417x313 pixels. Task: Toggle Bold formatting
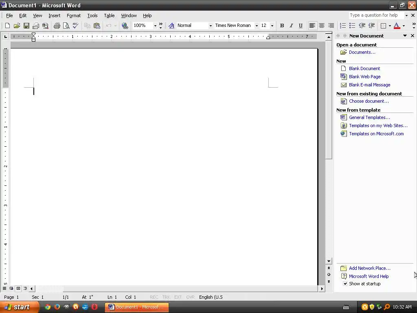[282, 26]
